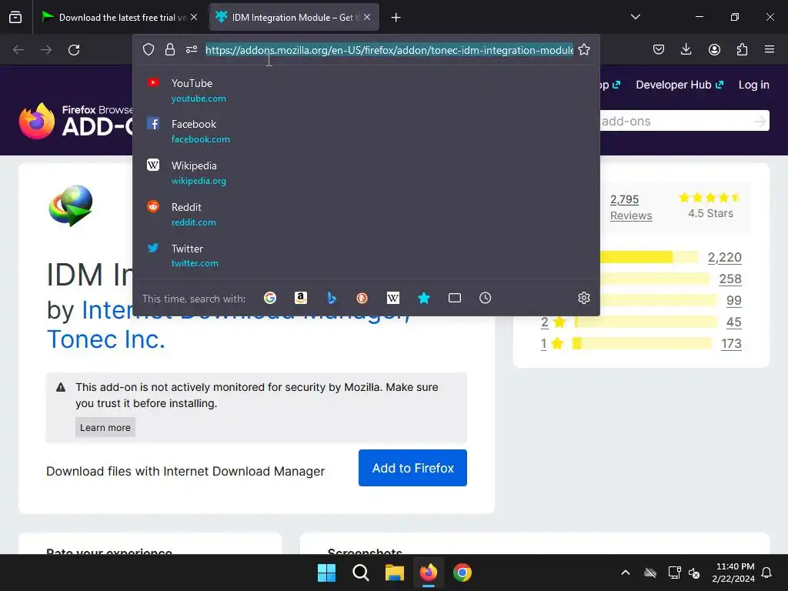Click Learn more button
Image resolution: width=788 pixels, height=591 pixels.
[105, 427]
